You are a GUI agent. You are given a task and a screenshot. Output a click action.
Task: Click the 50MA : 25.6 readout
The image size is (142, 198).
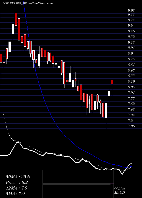point(18,177)
